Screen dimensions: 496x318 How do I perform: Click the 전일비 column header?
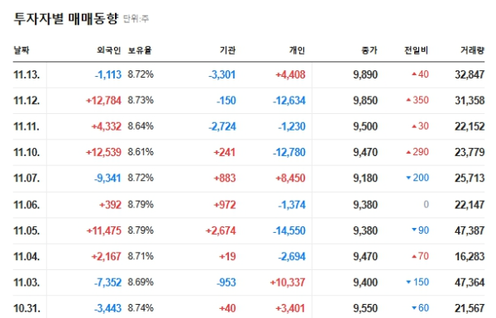(417, 50)
